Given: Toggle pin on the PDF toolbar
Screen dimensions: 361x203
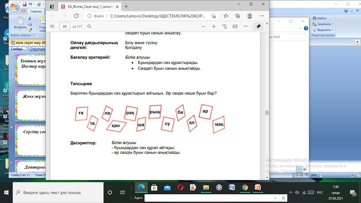Looking at the screenshot, I should [x=258, y=26].
